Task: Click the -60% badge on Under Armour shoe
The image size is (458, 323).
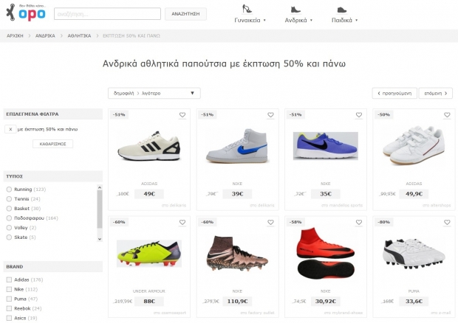Action: pyautogui.click(x=119, y=222)
